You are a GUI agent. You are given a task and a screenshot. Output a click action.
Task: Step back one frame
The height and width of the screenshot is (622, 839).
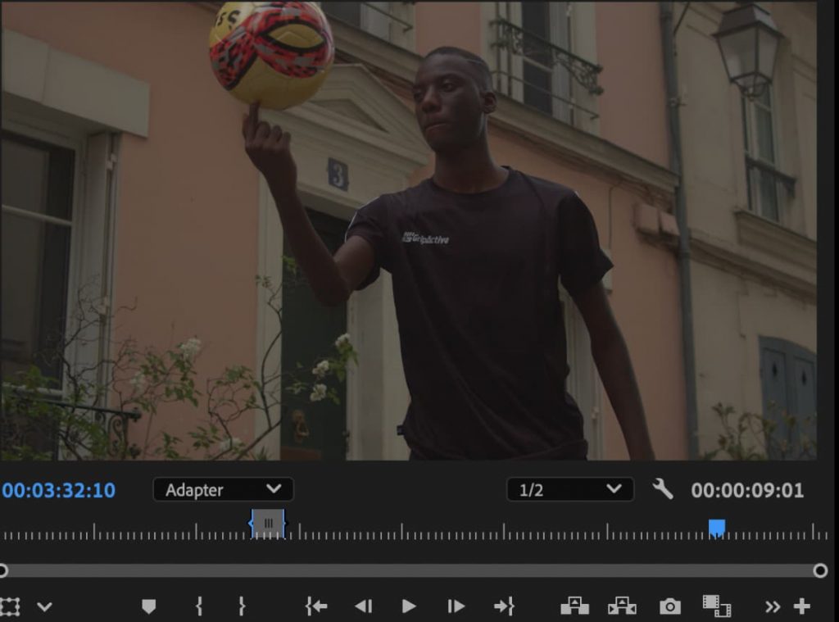coord(363,606)
